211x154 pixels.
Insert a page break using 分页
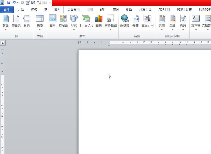(x=26, y=21)
